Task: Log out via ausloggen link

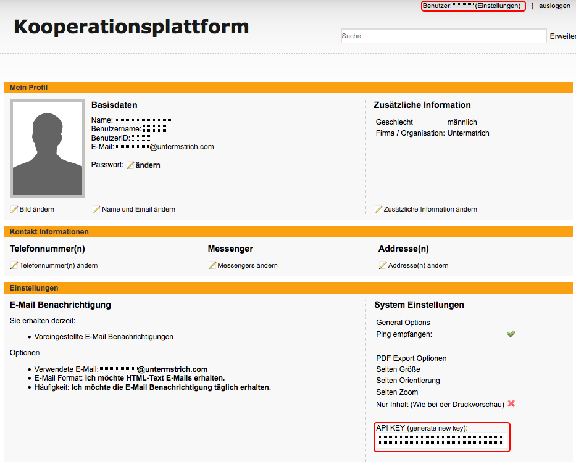Action: [554, 6]
